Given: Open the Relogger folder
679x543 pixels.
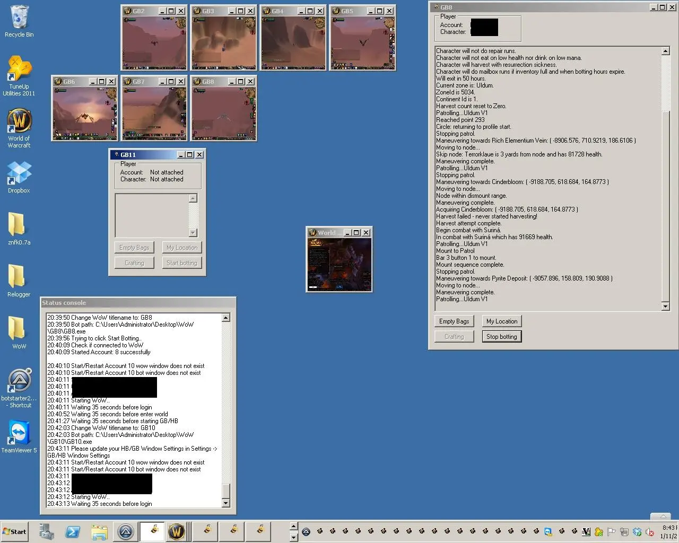Looking at the screenshot, I should tap(18, 277).
